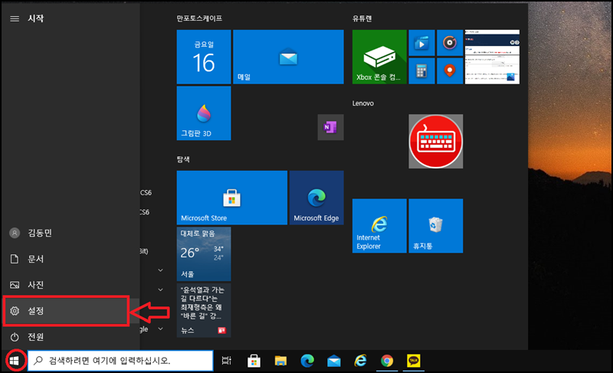Open the webpage screenshot tile
The width and height of the screenshot is (613, 373).
492,57
